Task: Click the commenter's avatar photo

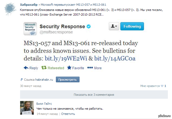Action: (27, 108)
